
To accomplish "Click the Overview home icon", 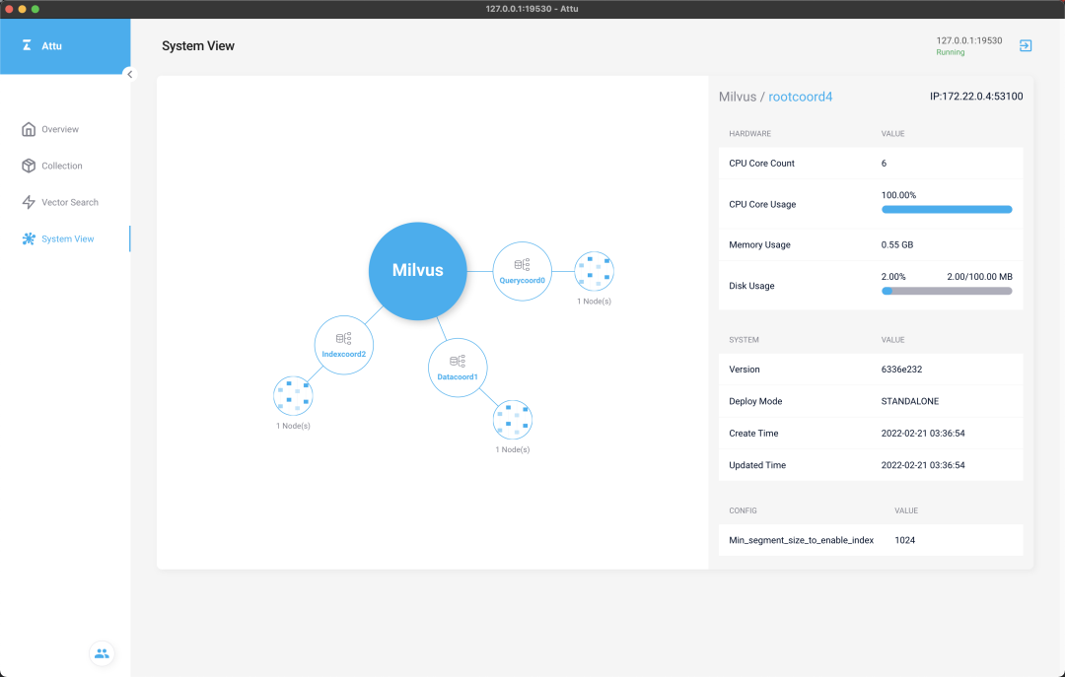I will (29, 129).
